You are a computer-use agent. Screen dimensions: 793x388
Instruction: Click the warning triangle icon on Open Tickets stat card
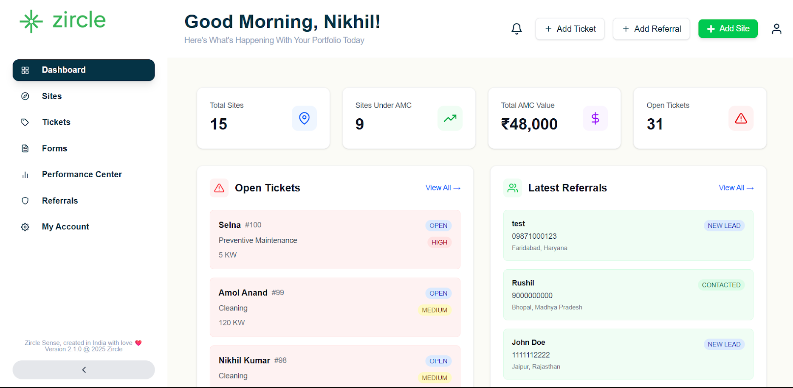(x=741, y=118)
